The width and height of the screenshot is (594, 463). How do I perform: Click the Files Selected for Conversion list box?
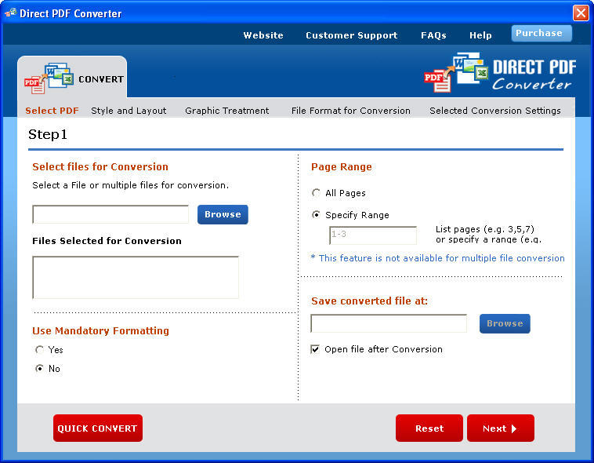click(136, 278)
